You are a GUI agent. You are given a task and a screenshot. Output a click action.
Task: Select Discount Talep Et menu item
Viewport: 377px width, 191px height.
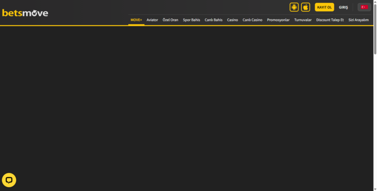click(330, 20)
